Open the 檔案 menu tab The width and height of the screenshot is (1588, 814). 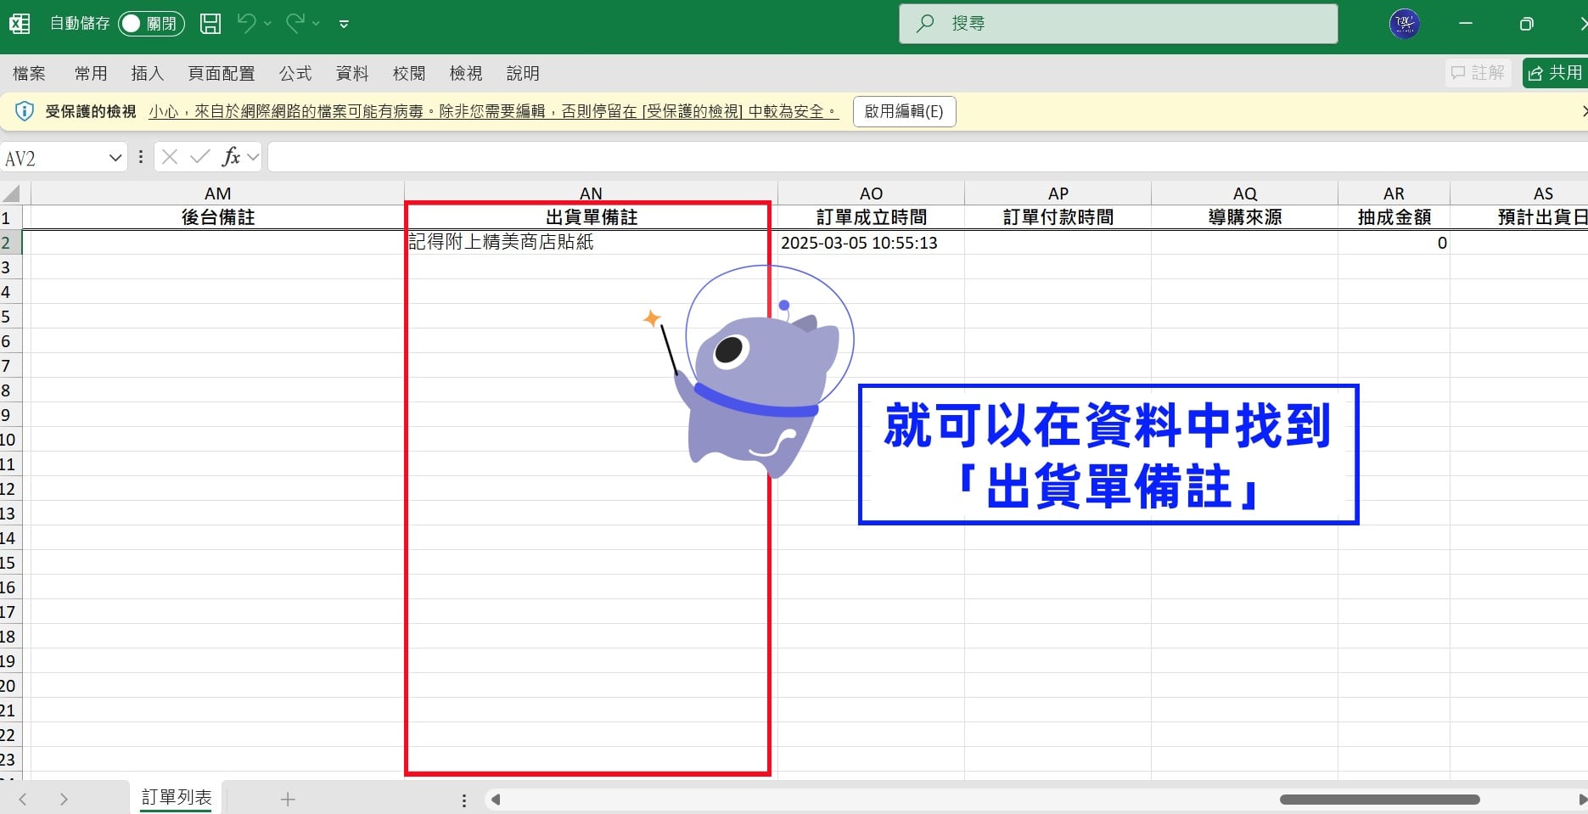tap(29, 74)
